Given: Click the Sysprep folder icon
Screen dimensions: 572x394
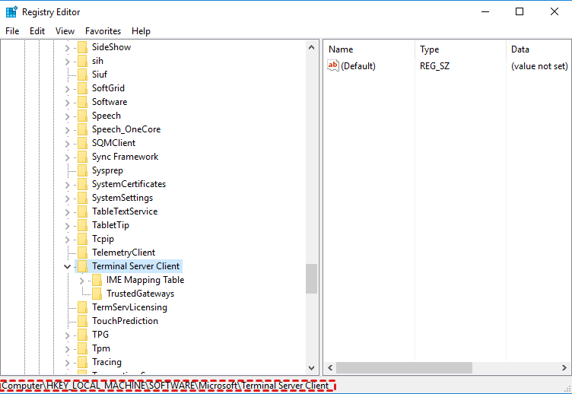Looking at the screenshot, I should click(x=82, y=170).
